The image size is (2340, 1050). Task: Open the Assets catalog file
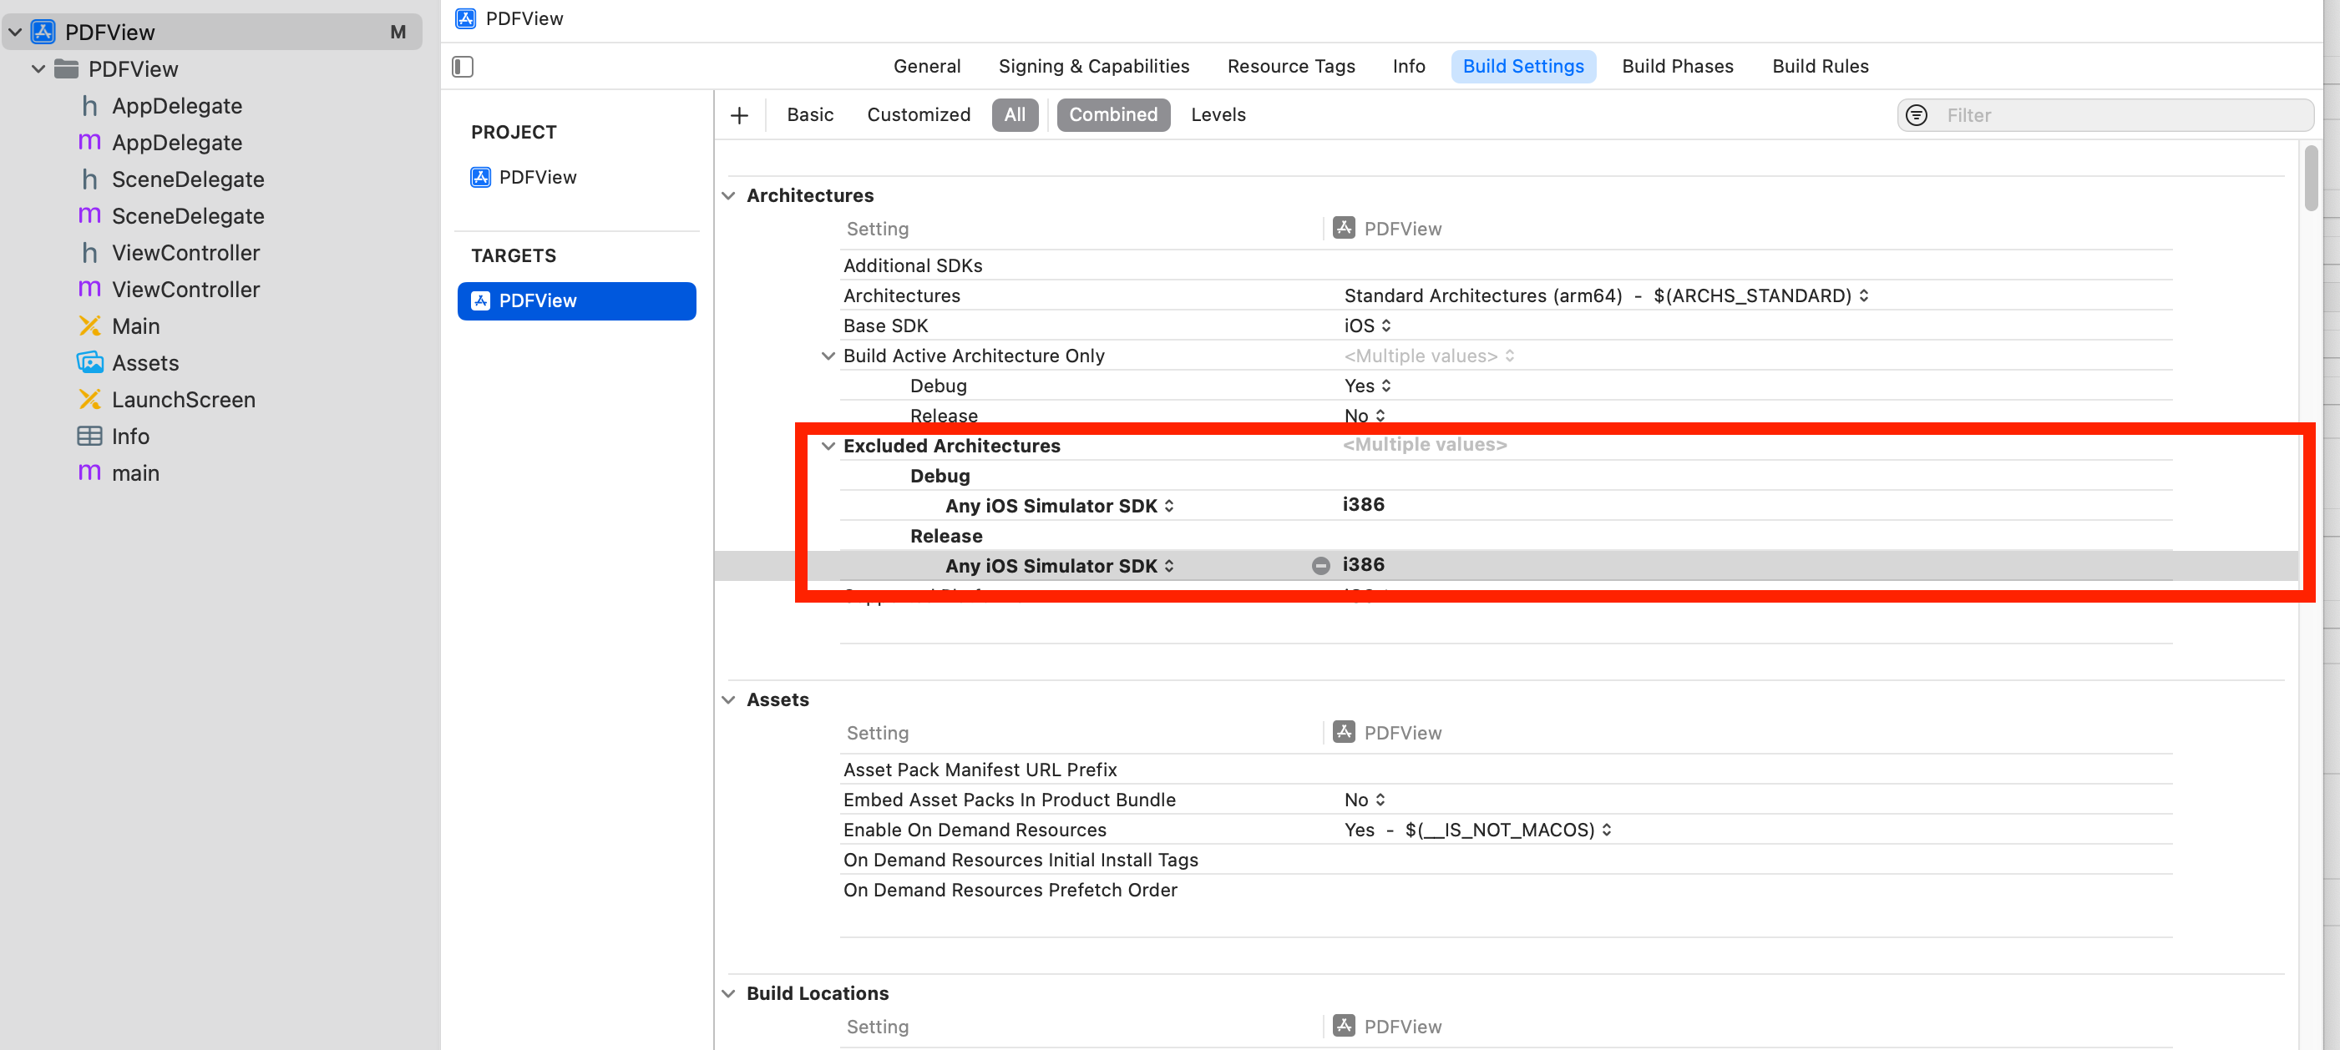145,363
